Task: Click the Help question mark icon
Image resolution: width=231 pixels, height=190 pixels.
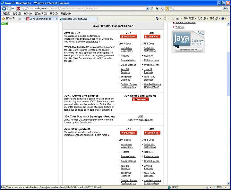Action: (223, 19)
